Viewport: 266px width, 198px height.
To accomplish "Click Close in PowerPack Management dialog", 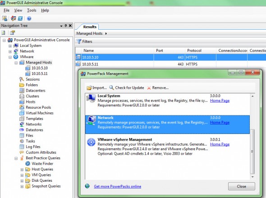I will point(241,186).
